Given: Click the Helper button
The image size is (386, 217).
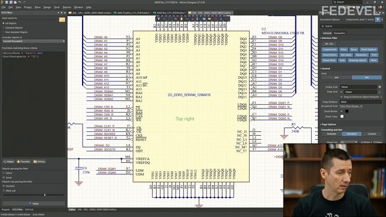Looking at the screenshot, I should click(8, 162).
